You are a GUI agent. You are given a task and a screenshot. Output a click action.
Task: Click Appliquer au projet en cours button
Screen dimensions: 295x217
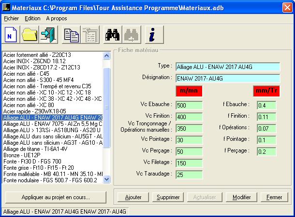(x=56, y=197)
